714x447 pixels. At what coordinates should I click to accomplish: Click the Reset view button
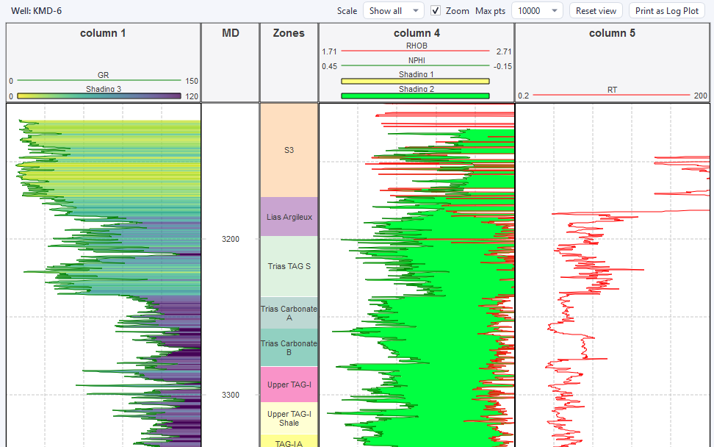pos(596,10)
